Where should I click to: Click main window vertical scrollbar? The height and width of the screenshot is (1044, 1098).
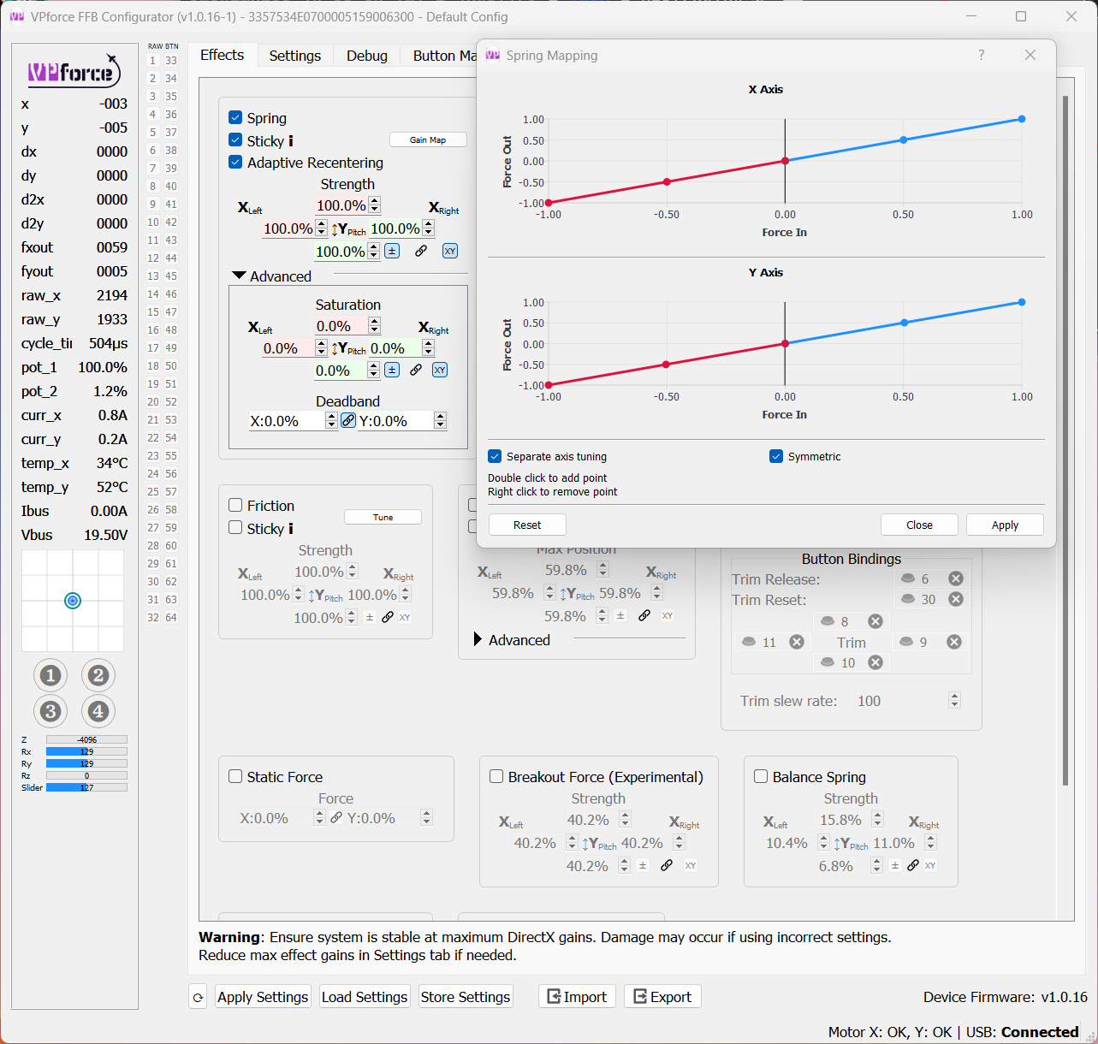point(1065,441)
